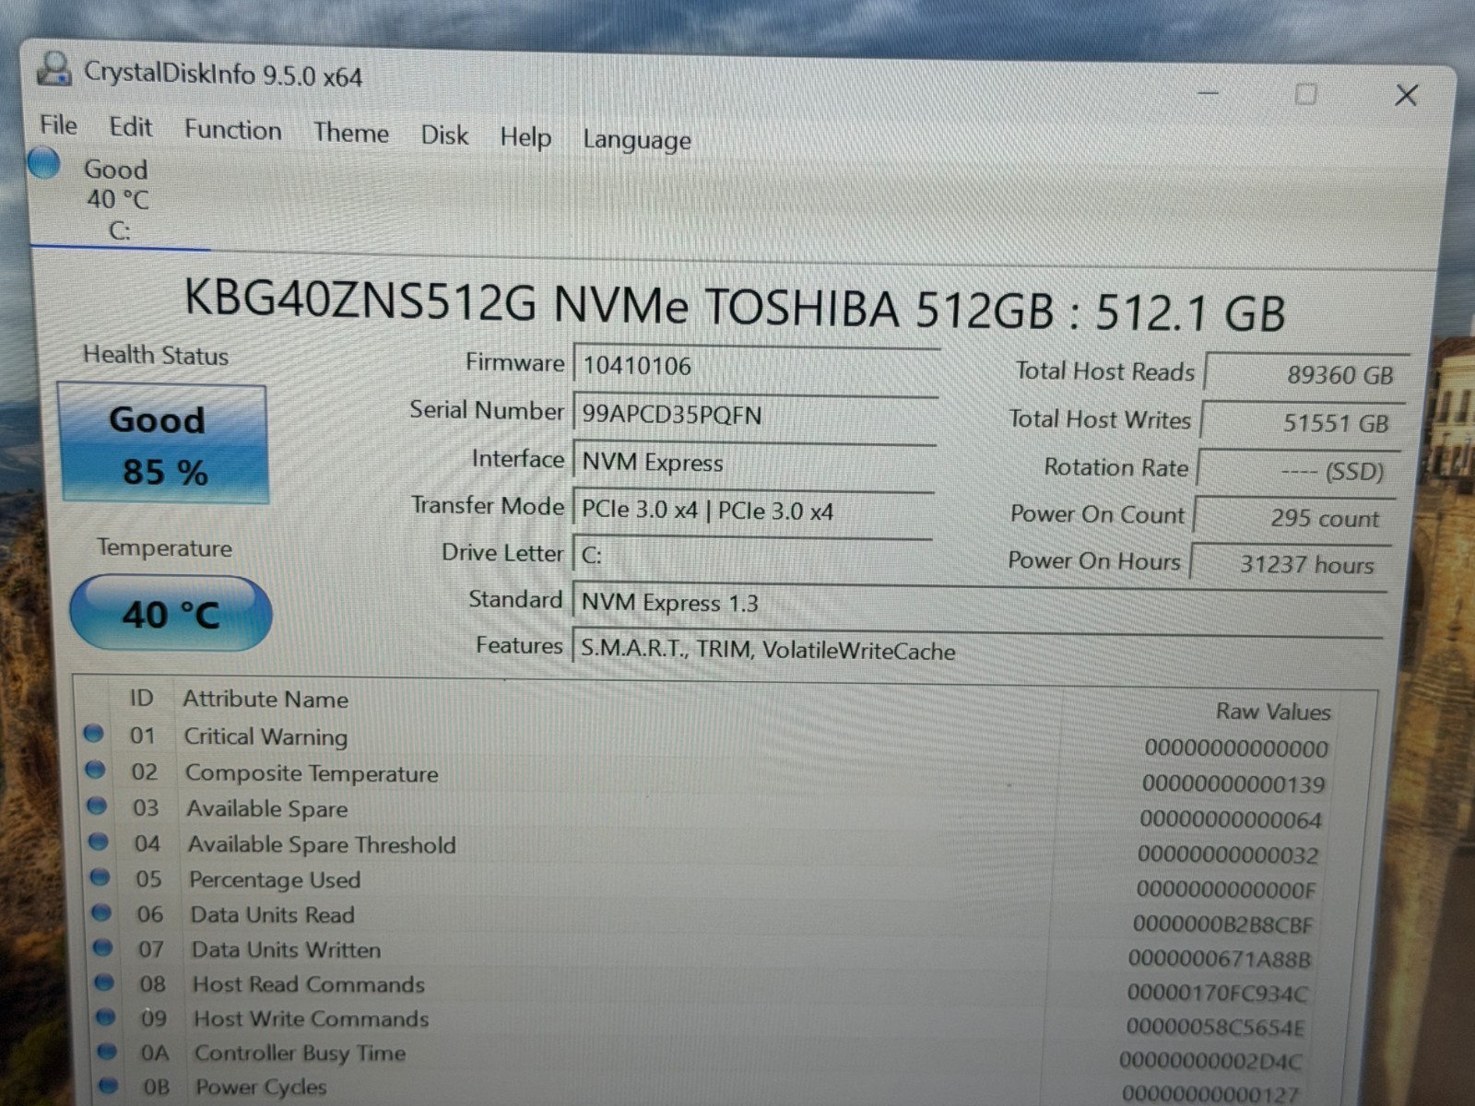Select the Controller Busy Time attribute name
The height and width of the screenshot is (1106, 1475).
301,1053
